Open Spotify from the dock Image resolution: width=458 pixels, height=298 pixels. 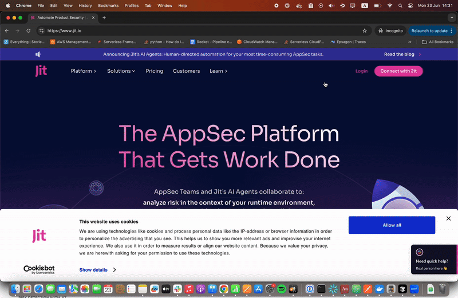click(282, 289)
